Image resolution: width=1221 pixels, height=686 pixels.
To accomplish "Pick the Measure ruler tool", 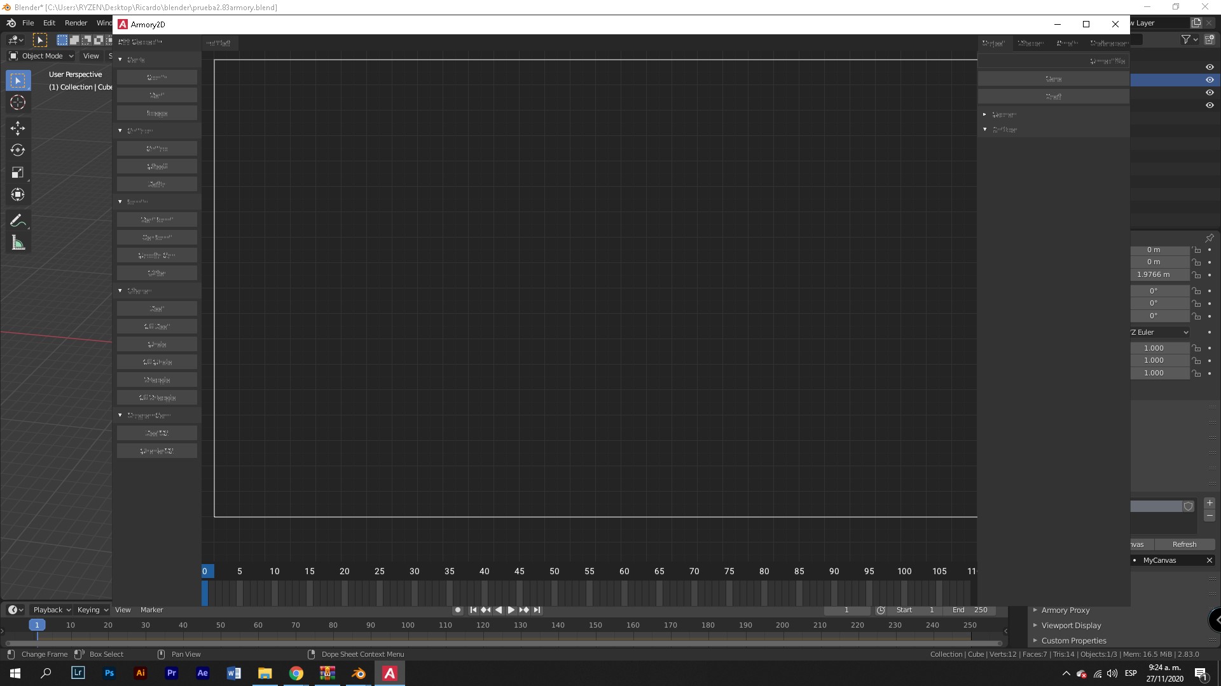I will 18,243.
